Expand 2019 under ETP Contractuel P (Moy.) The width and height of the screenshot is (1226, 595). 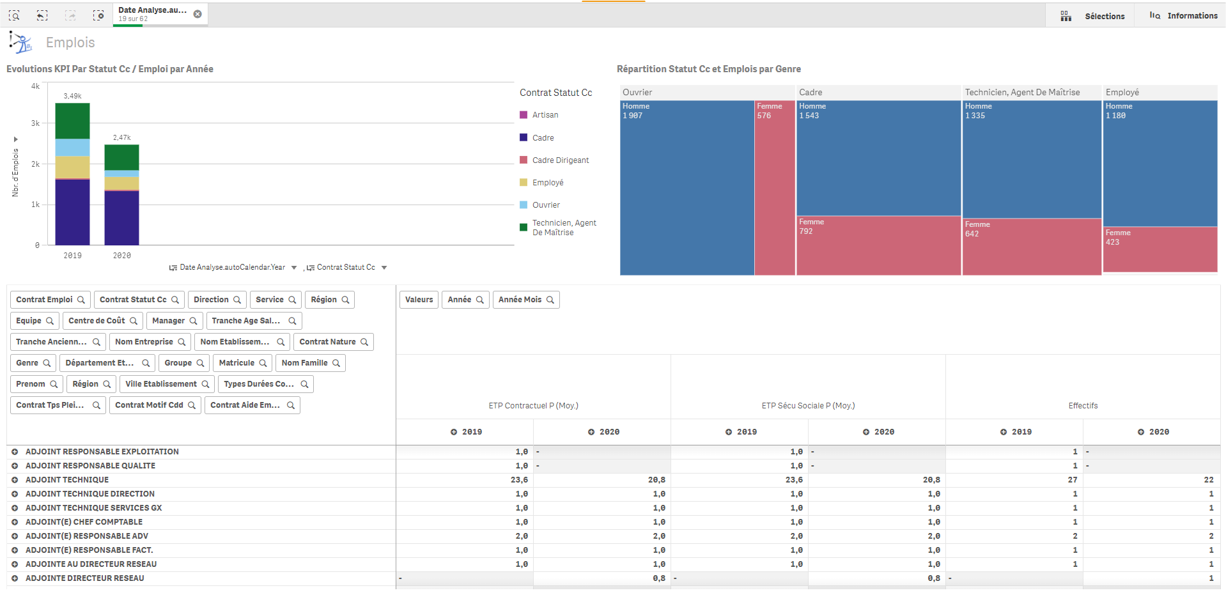(x=454, y=432)
